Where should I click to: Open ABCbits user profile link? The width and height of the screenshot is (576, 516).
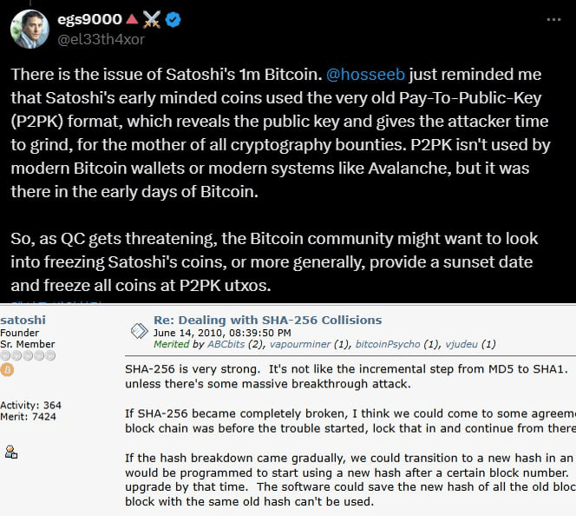pyautogui.click(x=224, y=344)
